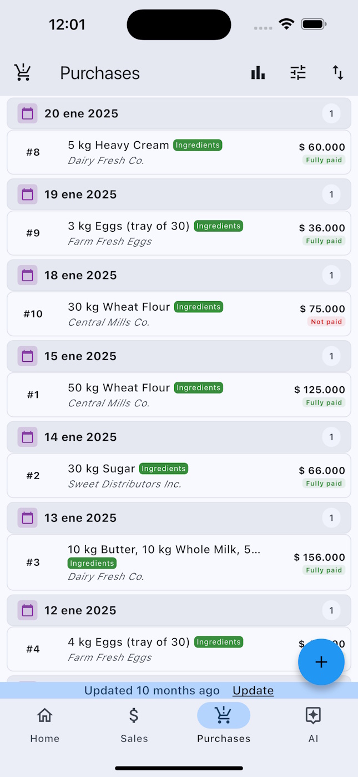The width and height of the screenshot is (358, 777).
Task: Tap calendar icon for 18 ene 2025
Action: 27,276
